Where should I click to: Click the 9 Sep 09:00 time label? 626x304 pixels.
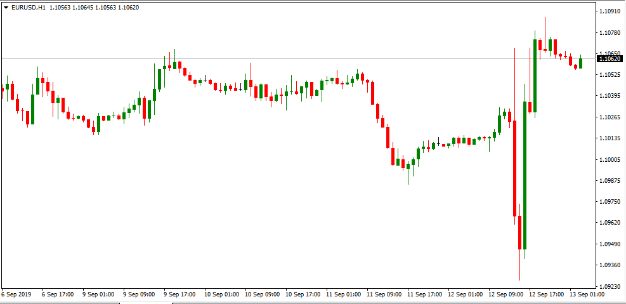[x=140, y=294]
